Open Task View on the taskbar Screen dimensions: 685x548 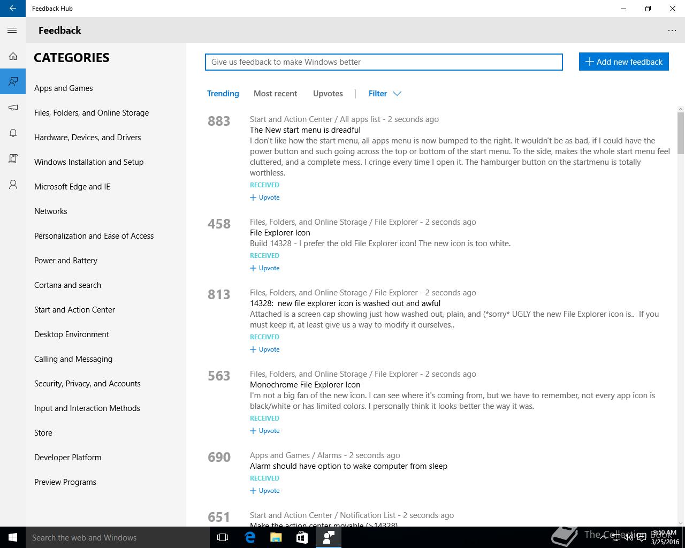(223, 537)
